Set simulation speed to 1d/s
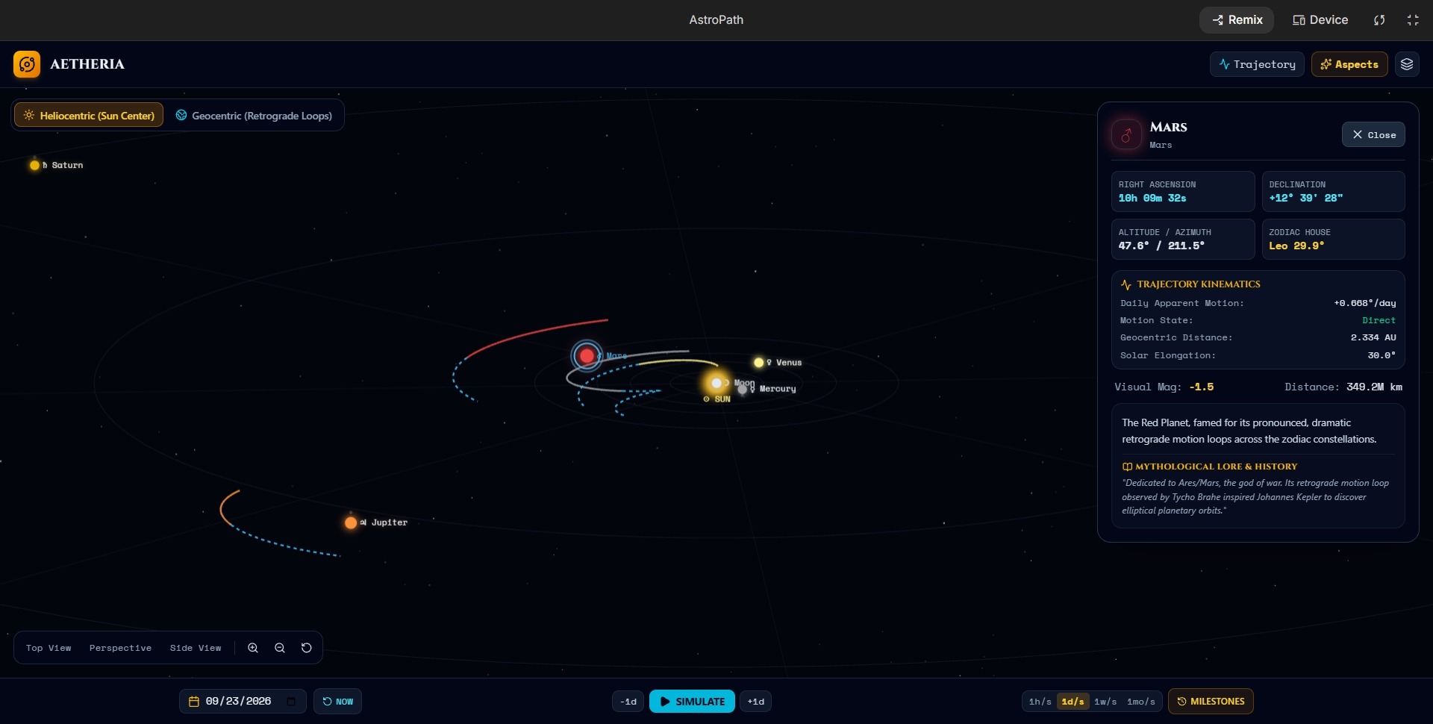This screenshot has height=724, width=1433. [1073, 702]
